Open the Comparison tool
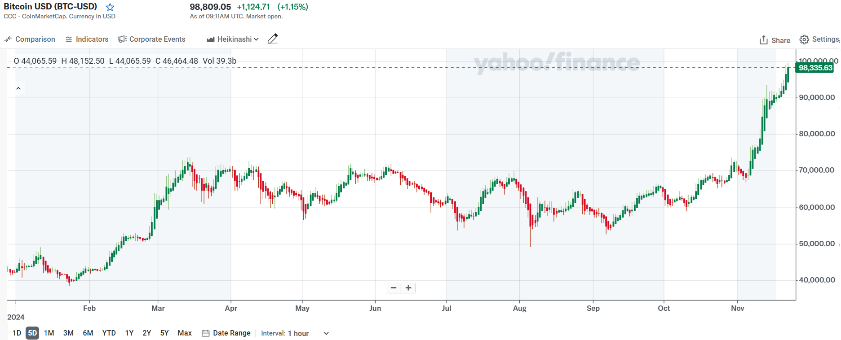This screenshot has width=841, height=340. 29,39
